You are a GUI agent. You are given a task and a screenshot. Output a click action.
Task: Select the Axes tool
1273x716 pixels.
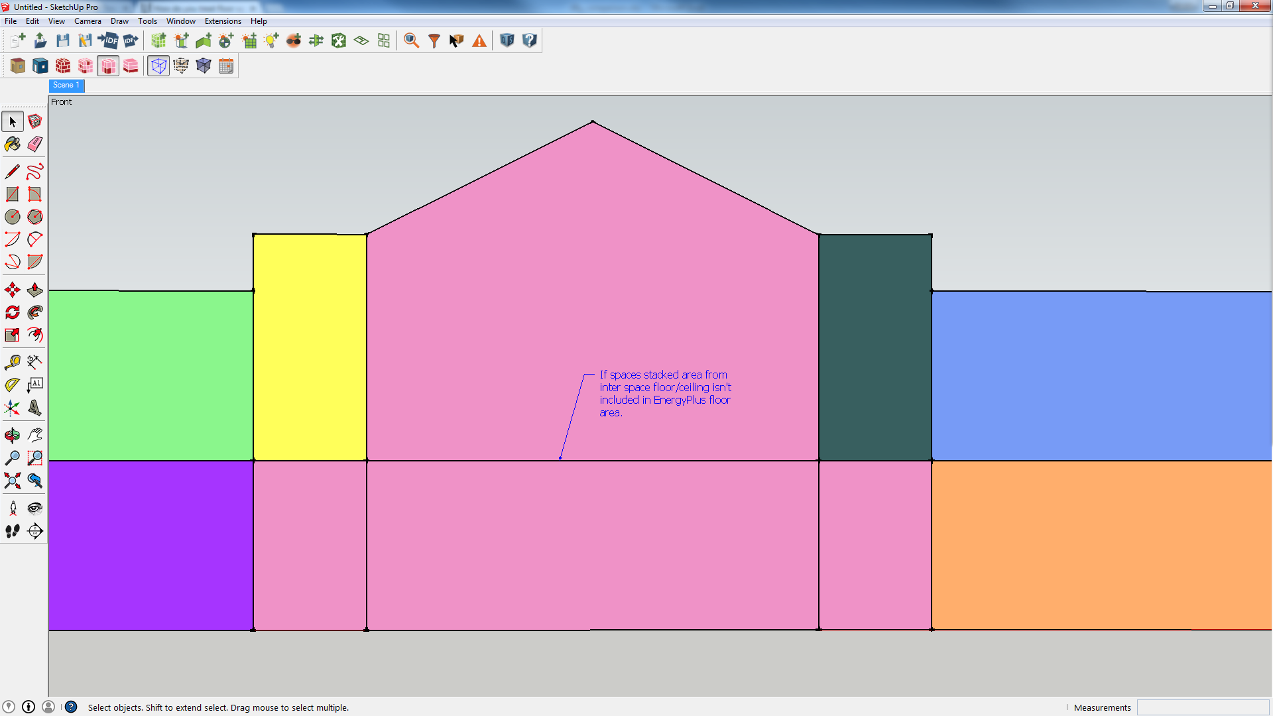13,408
